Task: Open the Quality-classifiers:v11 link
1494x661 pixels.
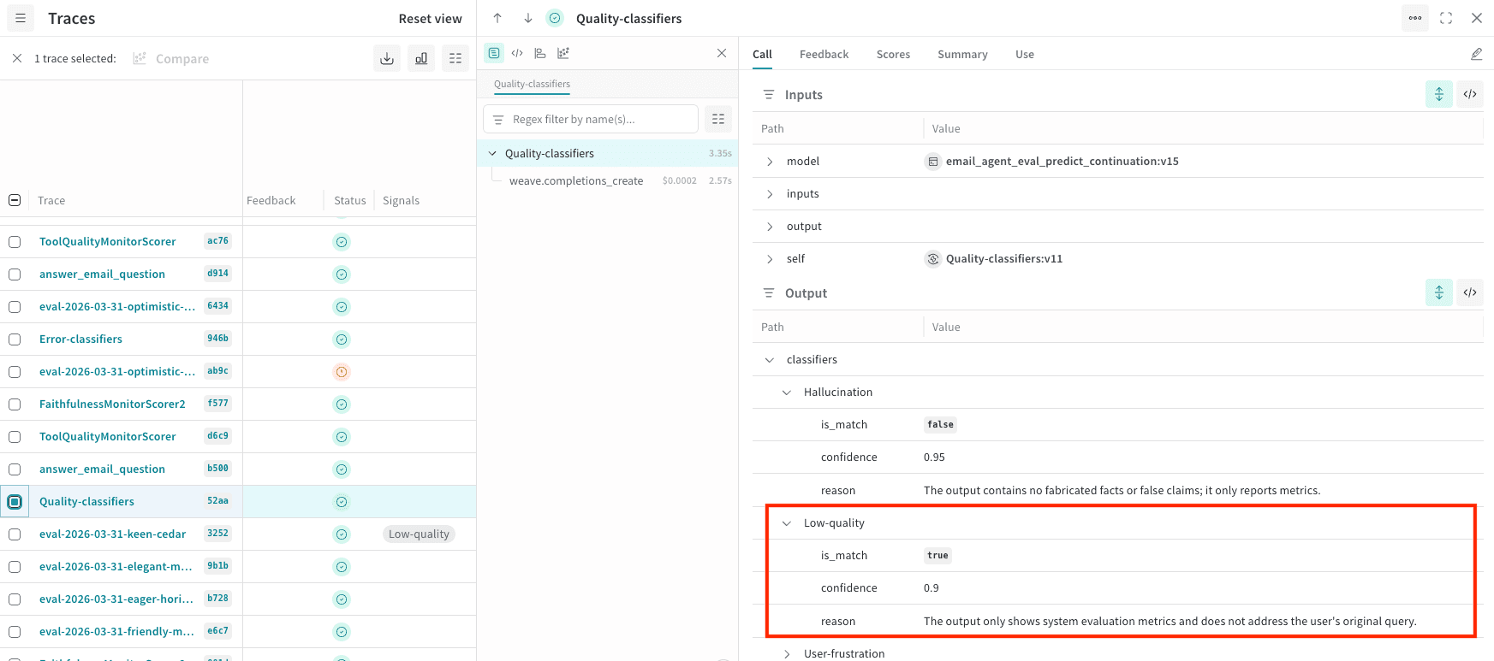Action: click(1003, 258)
